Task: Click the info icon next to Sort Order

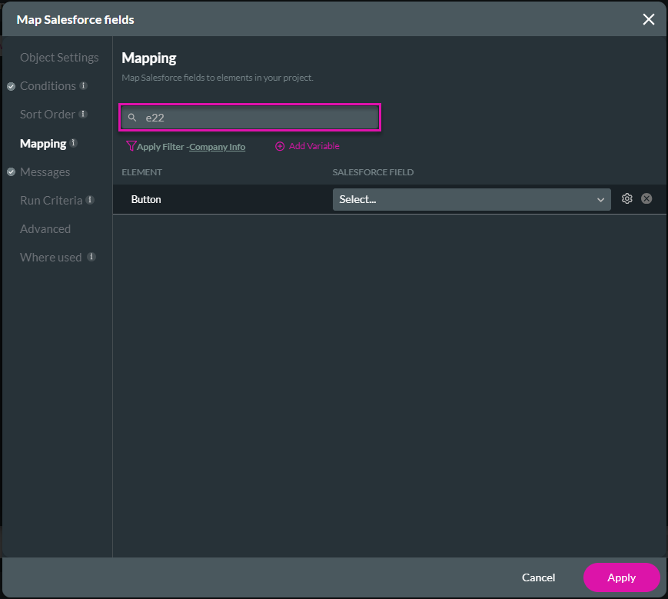Action: coord(82,115)
